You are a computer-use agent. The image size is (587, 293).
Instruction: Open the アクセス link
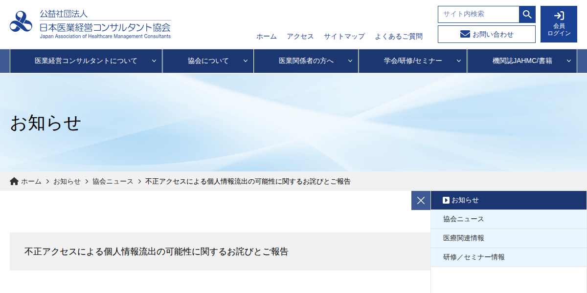click(x=300, y=36)
